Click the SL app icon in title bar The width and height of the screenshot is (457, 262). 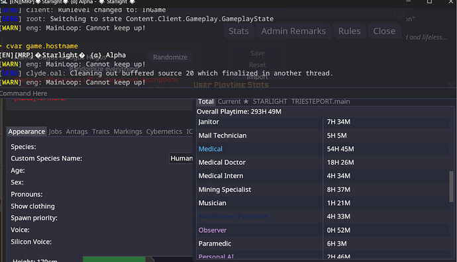point(4,2)
